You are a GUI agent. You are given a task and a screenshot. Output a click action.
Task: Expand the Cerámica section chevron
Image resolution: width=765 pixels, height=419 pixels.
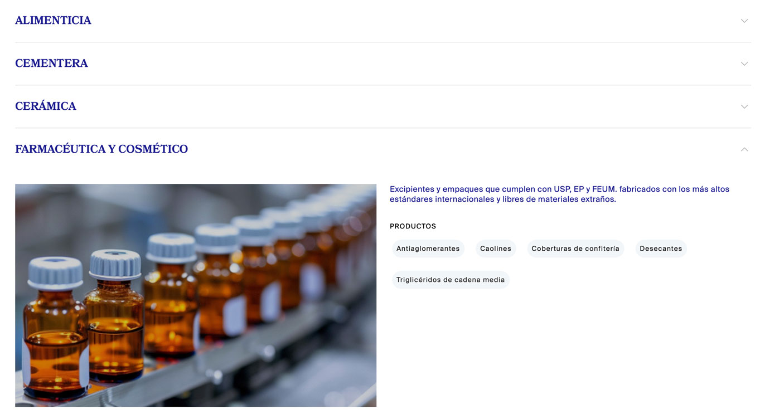click(x=744, y=106)
